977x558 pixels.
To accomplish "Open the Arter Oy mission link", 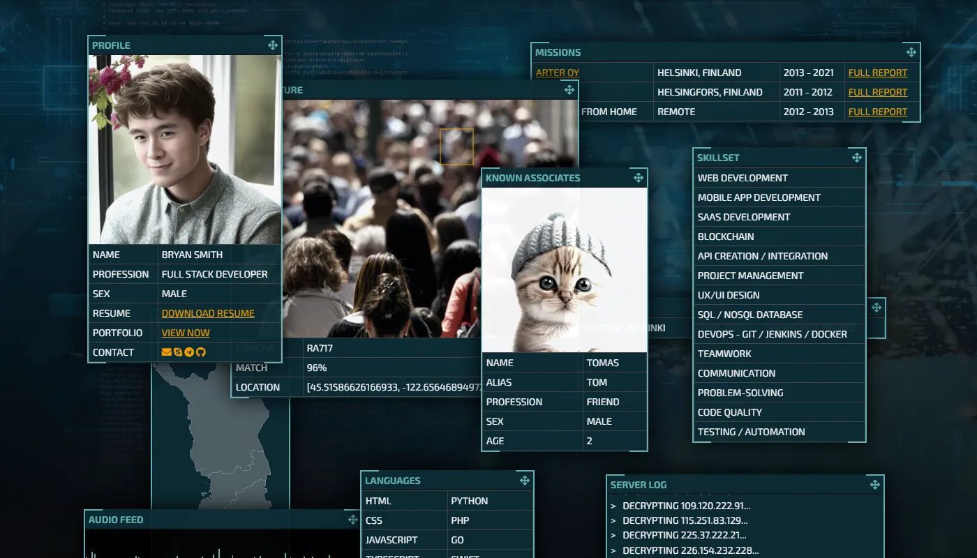I will click(558, 73).
